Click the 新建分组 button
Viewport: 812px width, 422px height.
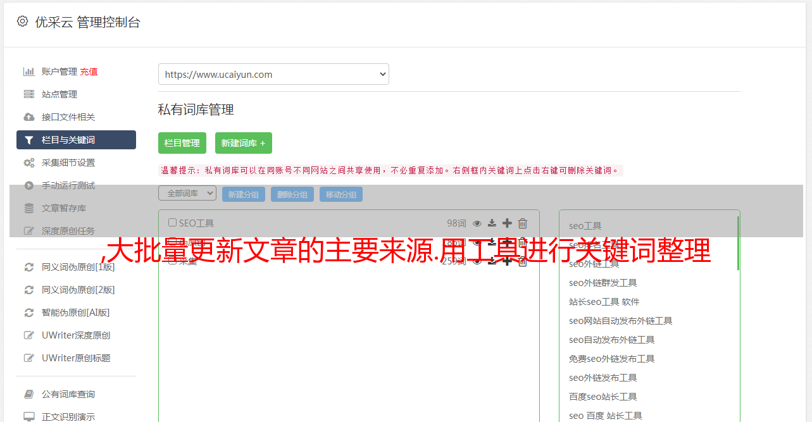tap(244, 194)
